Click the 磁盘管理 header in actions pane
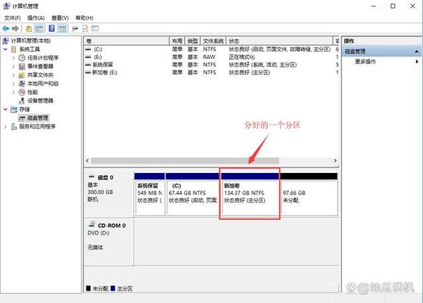The width and height of the screenshot is (423, 303). pyautogui.click(x=382, y=51)
